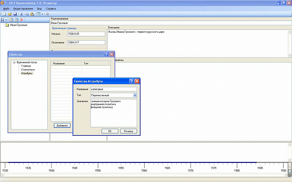Click the 1550 mark on timeline ruler

98,170
